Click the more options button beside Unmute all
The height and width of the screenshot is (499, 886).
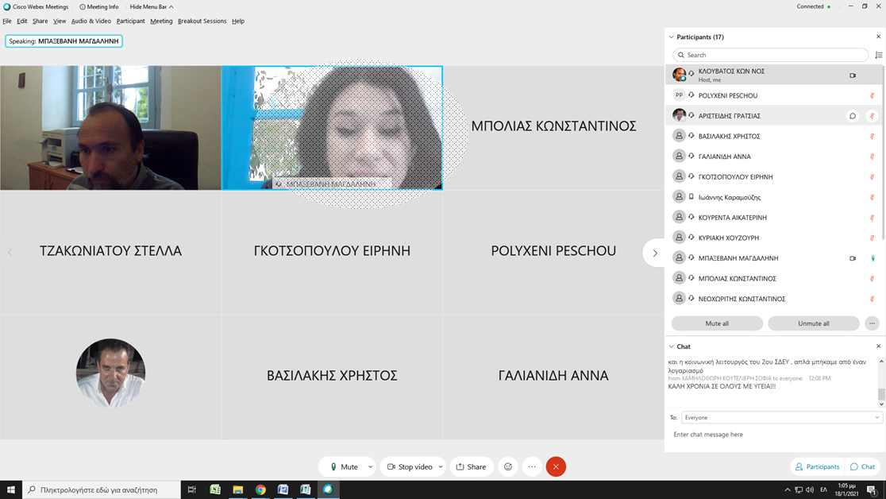[872, 323]
